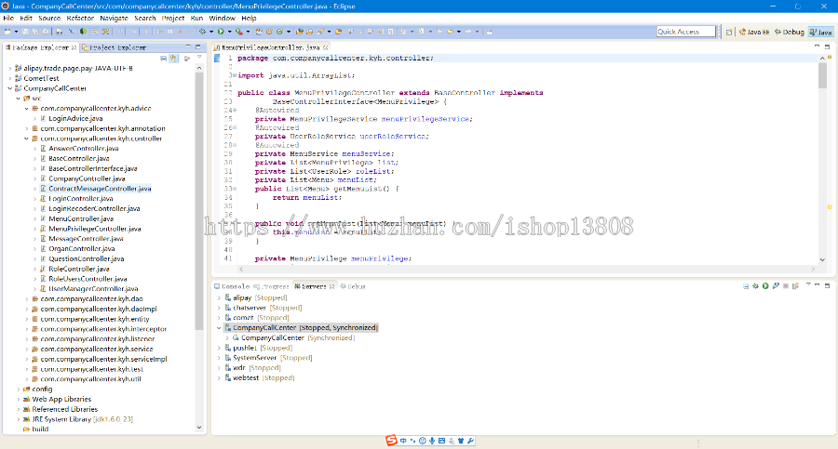Open the Refactor menu
The width and height of the screenshot is (838, 449).
(x=80, y=18)
